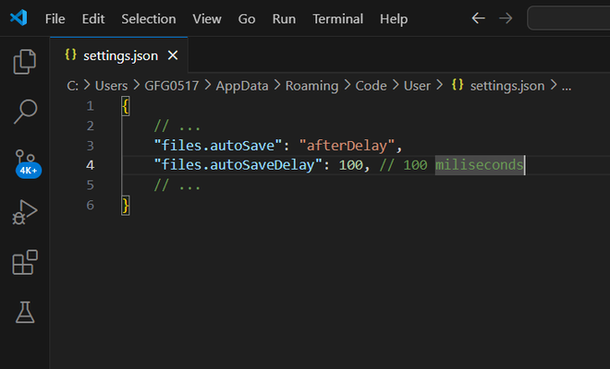Click the AppData breadcrumb segment
The height and width of the screenshot is (369, 610).
click(x=242, y=85)
